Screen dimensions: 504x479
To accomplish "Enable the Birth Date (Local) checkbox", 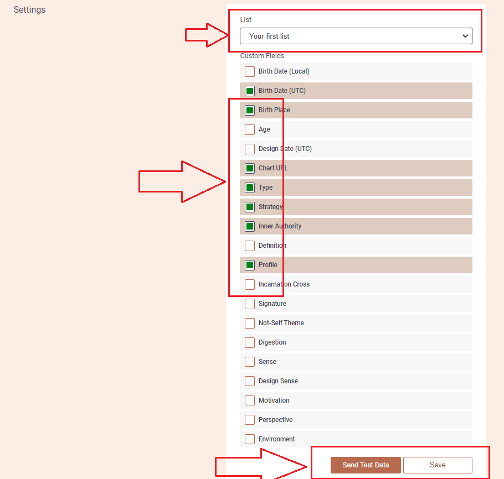I will 250,71.
